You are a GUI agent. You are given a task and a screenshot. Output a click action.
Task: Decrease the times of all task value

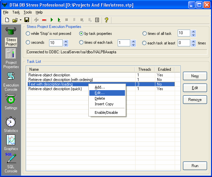pyautogui.click(x=194, y=35)
